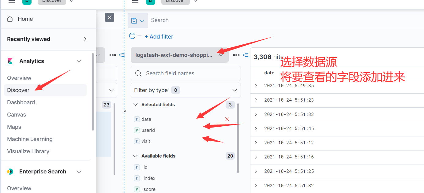
Task: Select the _id available field
Action: point(144,167)
